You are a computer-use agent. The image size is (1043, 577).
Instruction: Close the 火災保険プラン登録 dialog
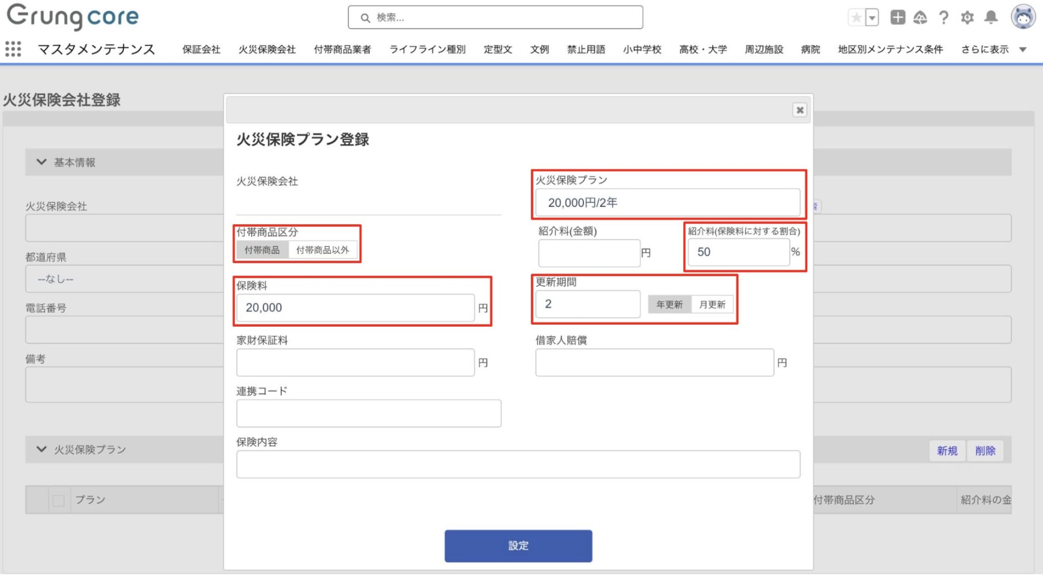(800, 110)
